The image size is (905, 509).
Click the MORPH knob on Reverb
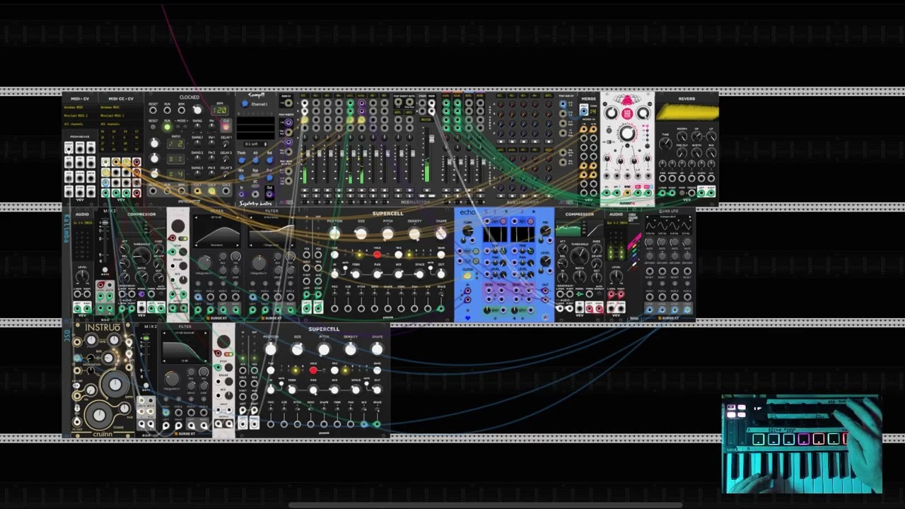tap(682, 136)
